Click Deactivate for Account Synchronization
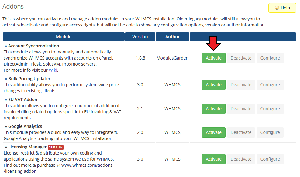Viewport: 300px width, 177px height. click(241, 58)
